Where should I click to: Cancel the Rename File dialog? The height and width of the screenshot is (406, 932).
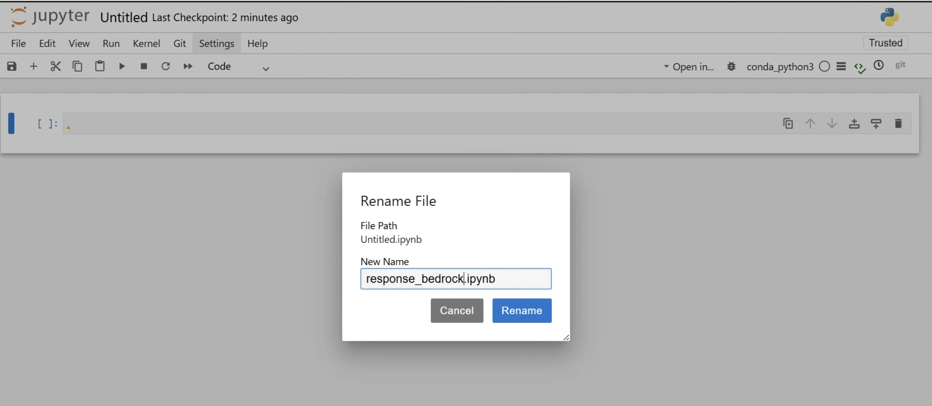457,310
